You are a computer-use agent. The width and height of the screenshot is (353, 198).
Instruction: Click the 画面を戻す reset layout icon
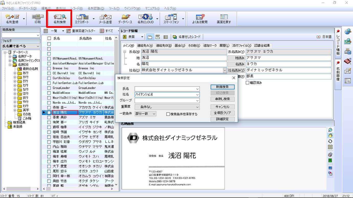click(x=224, y=19)
